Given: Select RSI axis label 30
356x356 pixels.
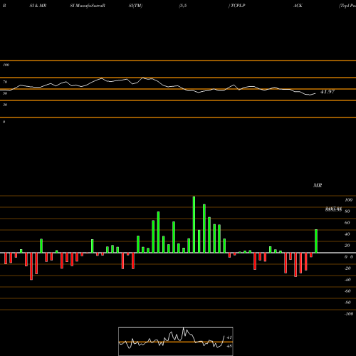Looking at the screenshot, I should coord(5,105).
